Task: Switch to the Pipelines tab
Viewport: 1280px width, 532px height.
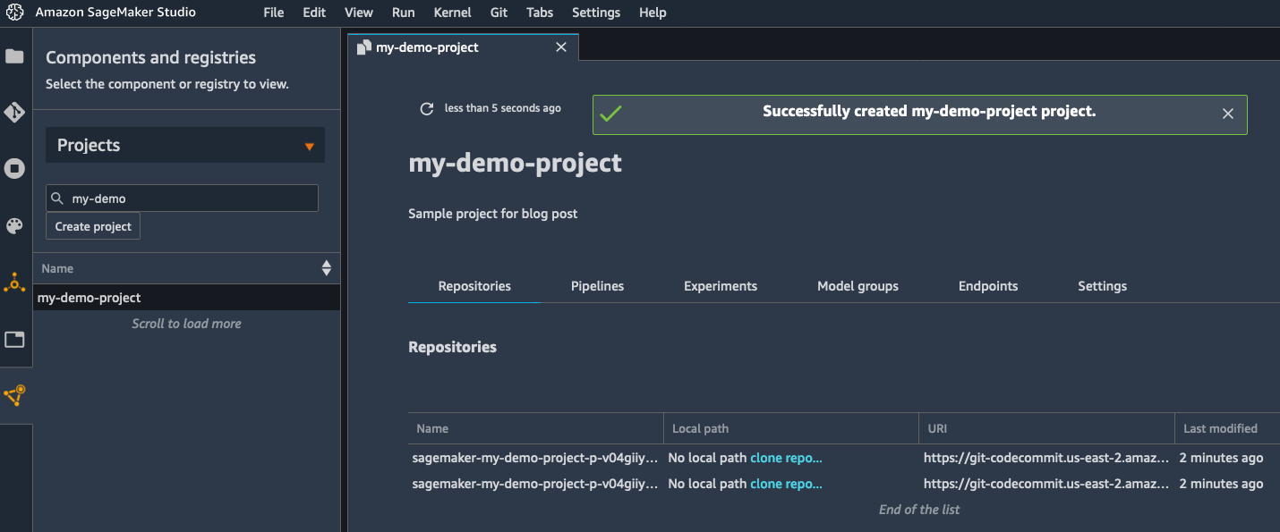Action: (597, 286)
